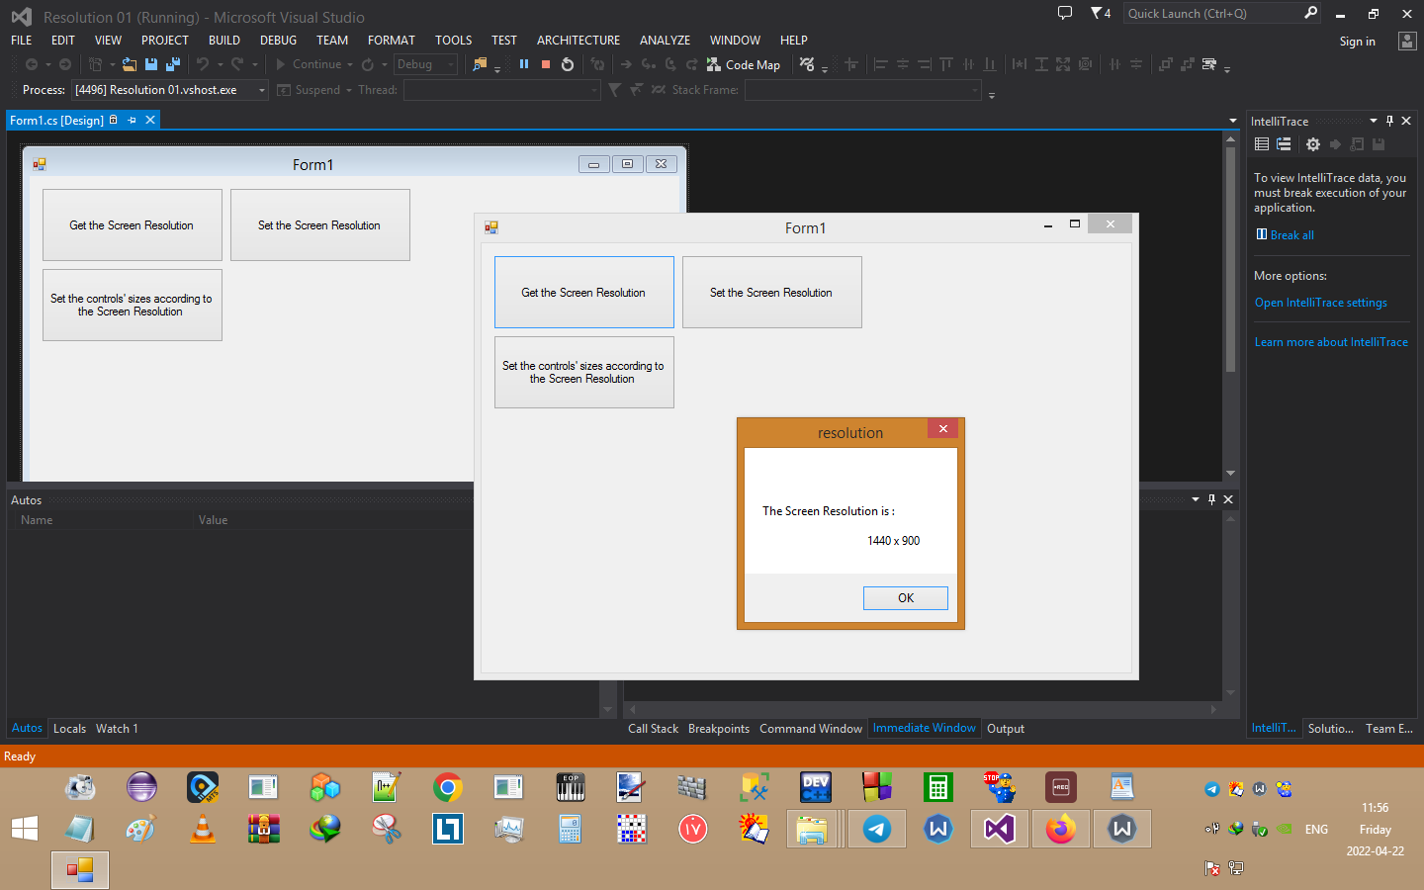
Task: Click the Windows Start button
Action: click(x=25, y=829)
